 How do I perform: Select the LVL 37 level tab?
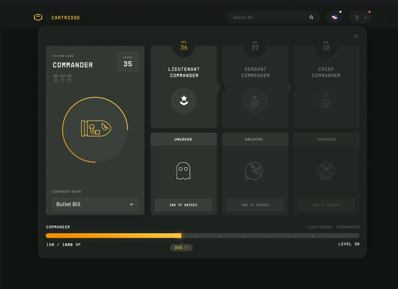coord(255,46)
